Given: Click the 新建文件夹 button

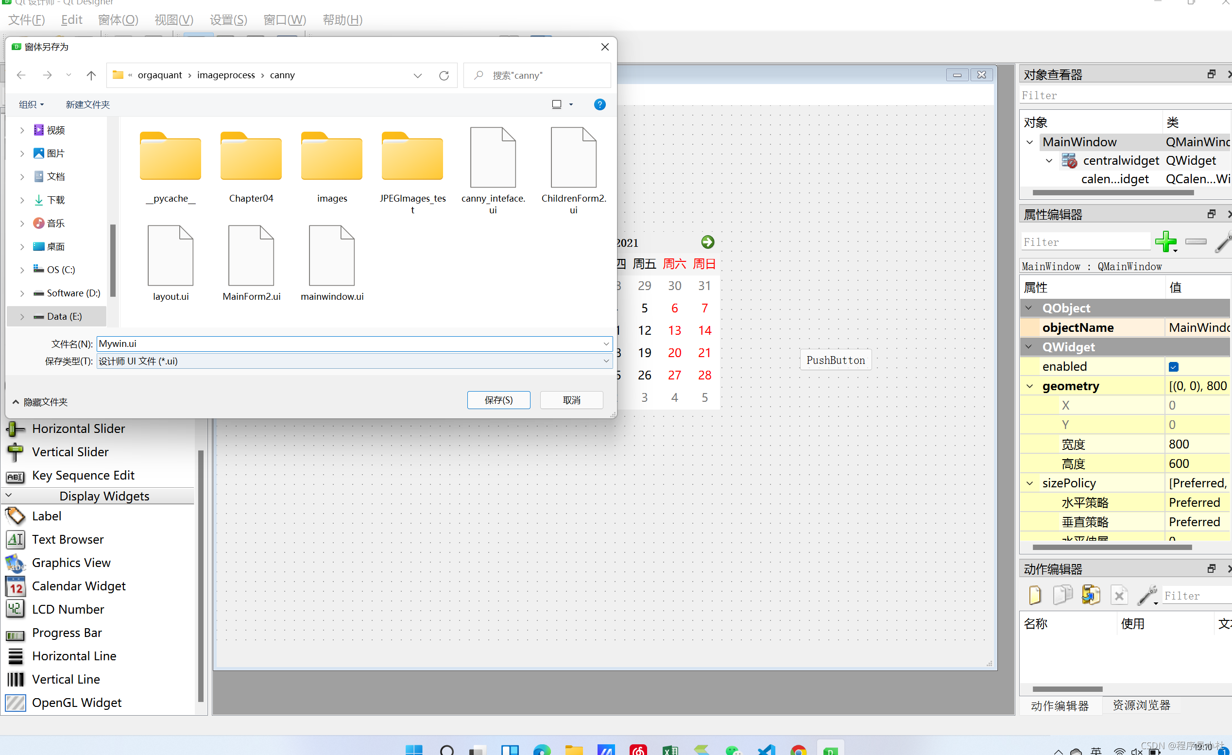Looking at the screenshot, I should [x=87, y=104].
